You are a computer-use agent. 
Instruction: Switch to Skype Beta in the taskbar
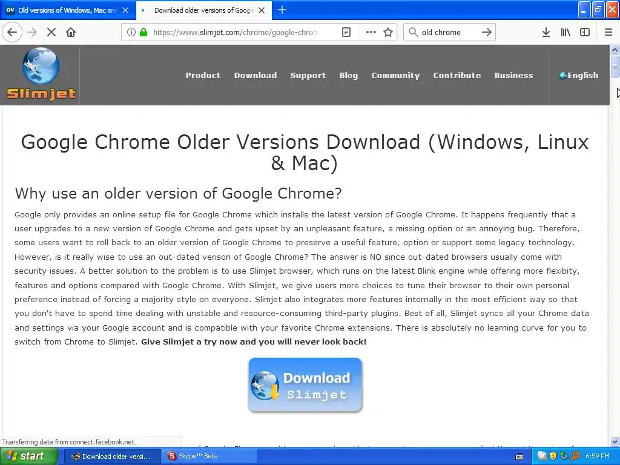click(x=209, y=457)
